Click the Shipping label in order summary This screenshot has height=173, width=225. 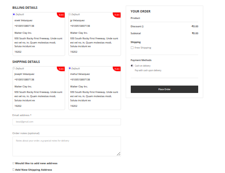coord(136,42)
